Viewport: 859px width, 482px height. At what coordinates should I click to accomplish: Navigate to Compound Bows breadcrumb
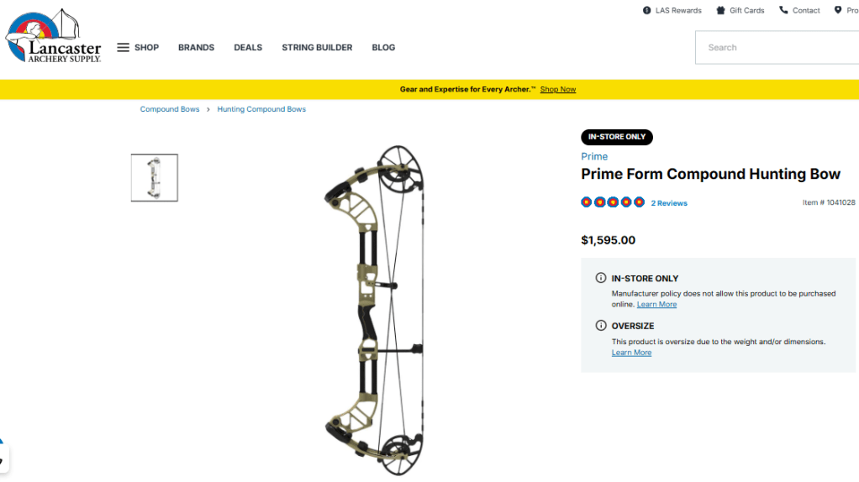(170, 109)
